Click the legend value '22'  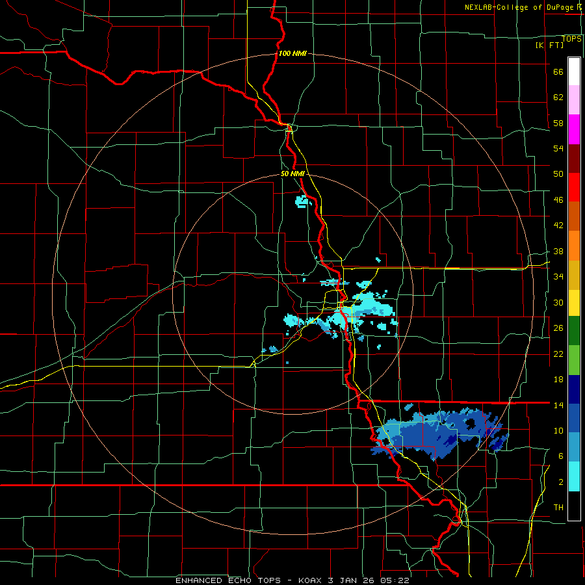pos(558,354)
